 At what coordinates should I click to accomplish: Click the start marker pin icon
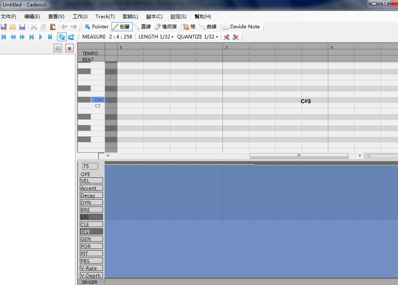click(227, 37)
